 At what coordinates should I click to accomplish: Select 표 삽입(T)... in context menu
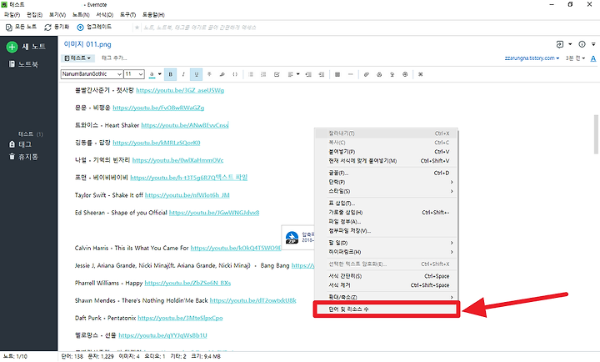click(387, 204)
